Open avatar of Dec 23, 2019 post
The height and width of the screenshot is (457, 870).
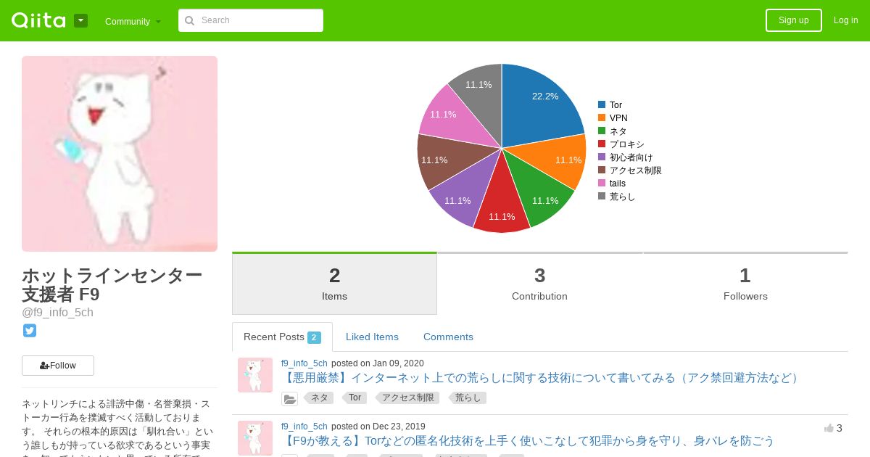point(255,438)
